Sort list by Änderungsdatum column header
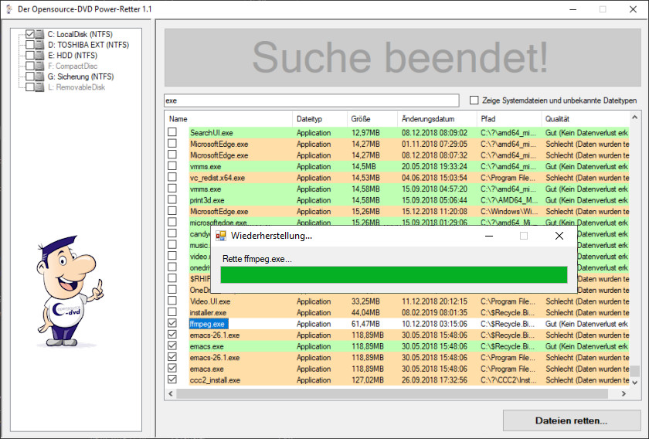 [x=426, y=119]
